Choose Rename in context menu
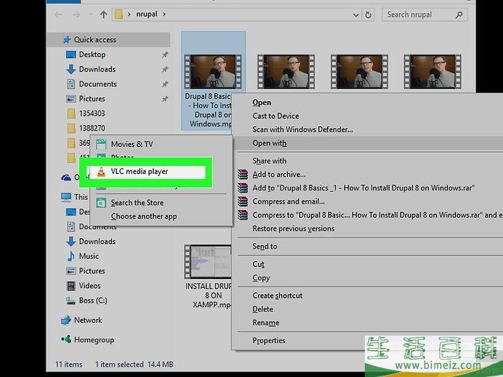This screenshot has height=377, width=503. point(265,323)
